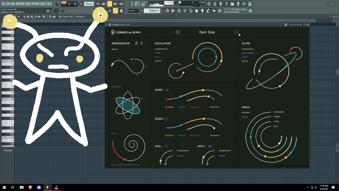Open Discord from the taskbar
The image size is (339, 191).
coord(39,187)
